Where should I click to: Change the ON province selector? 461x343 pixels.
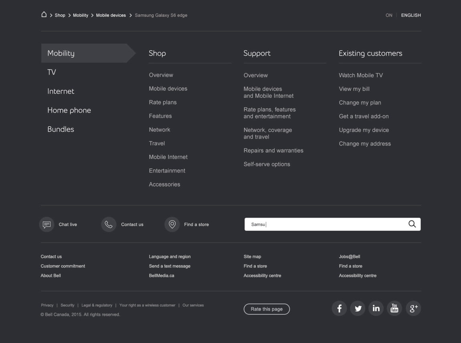coord(389,15)
